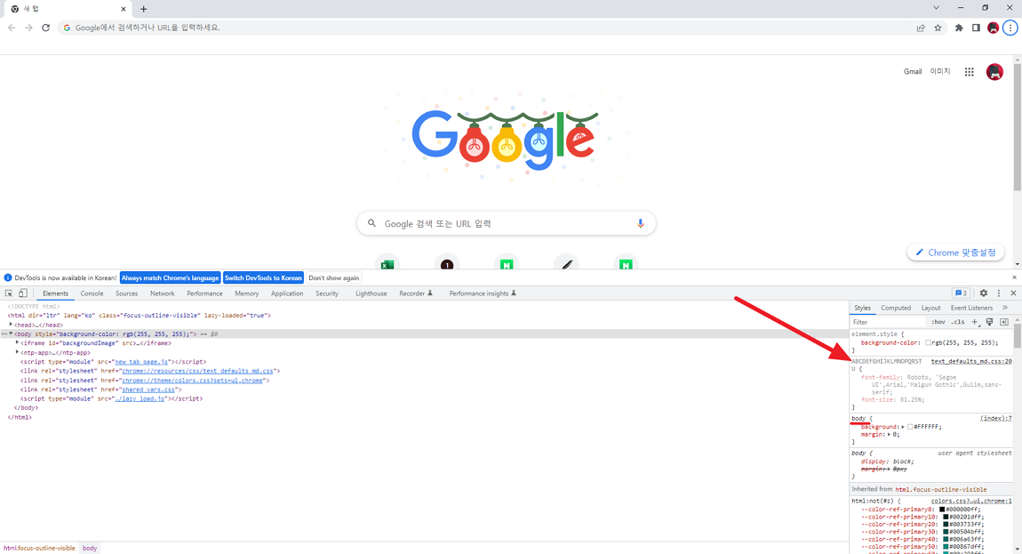The height and width of the screenshot is (554, 1022).
Task: Click the html.focus-outline-visible breadcrumb
Action: 39,548
